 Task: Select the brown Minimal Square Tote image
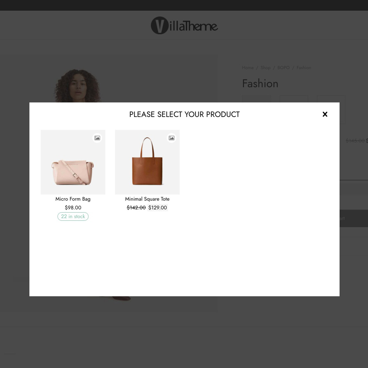[147, 162]
